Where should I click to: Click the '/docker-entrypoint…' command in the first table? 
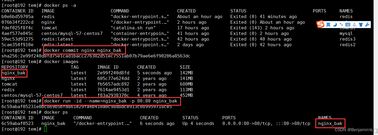[140, 22]
